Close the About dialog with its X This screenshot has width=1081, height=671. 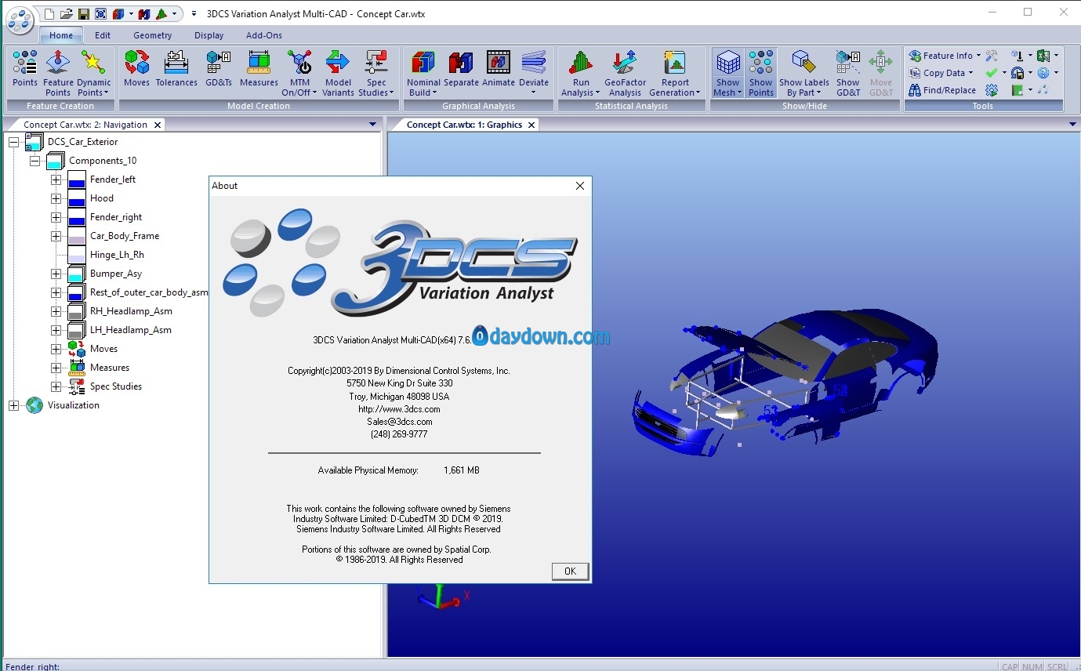click(580, 186)
